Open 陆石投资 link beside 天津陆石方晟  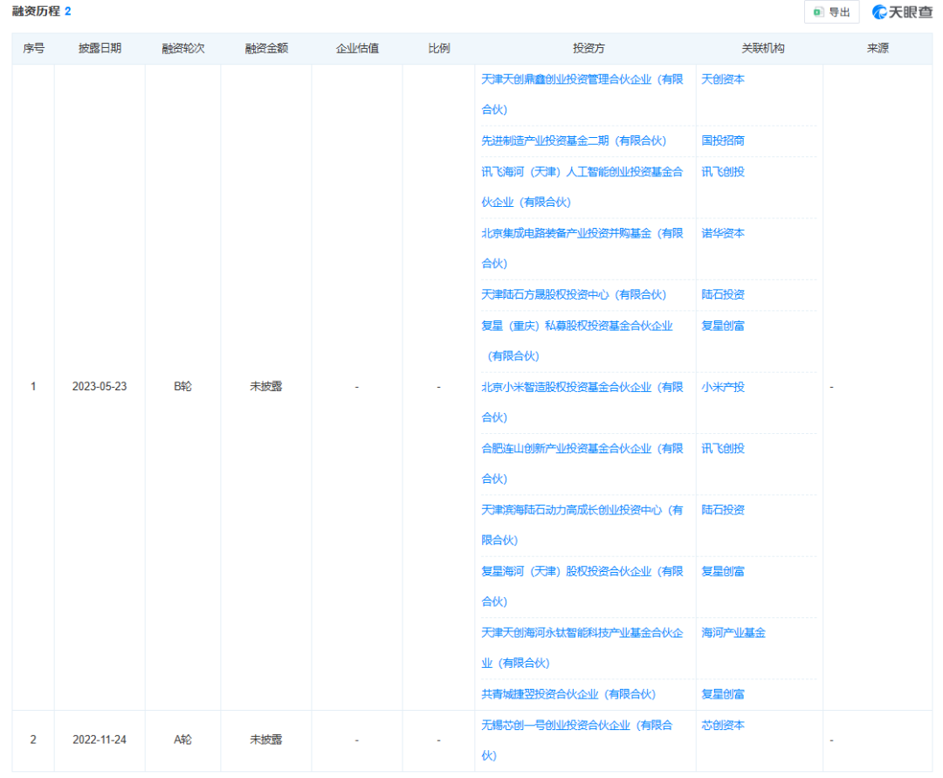[x=723, y=294]
